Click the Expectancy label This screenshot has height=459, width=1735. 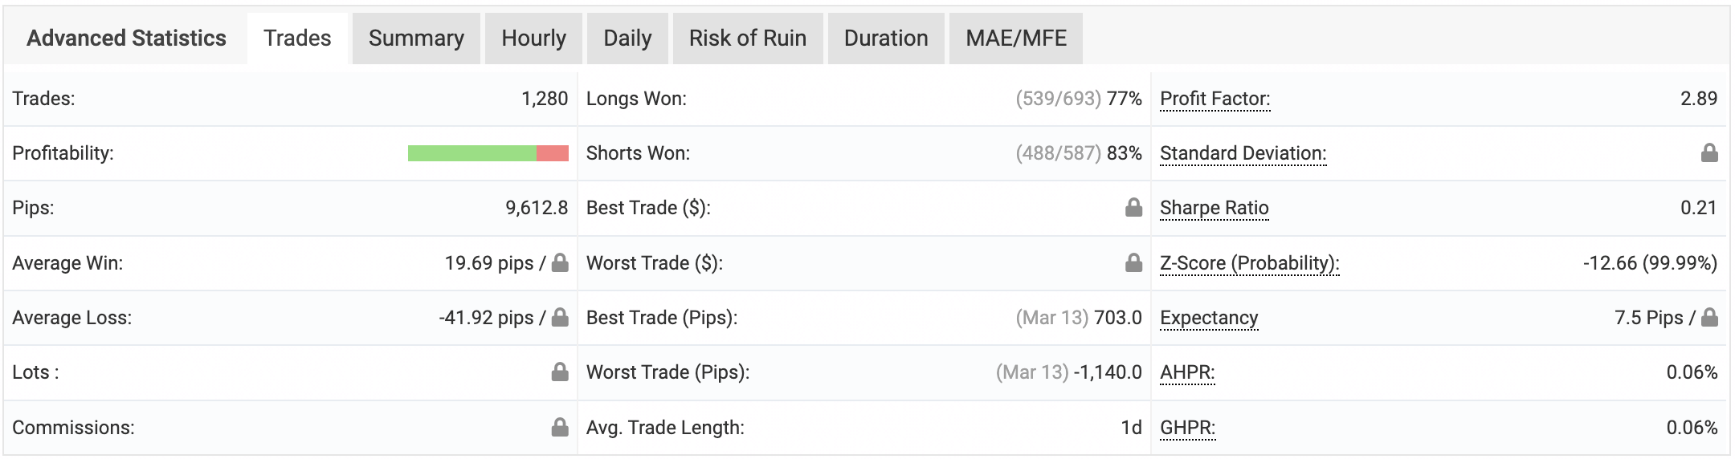[1209, 318]
